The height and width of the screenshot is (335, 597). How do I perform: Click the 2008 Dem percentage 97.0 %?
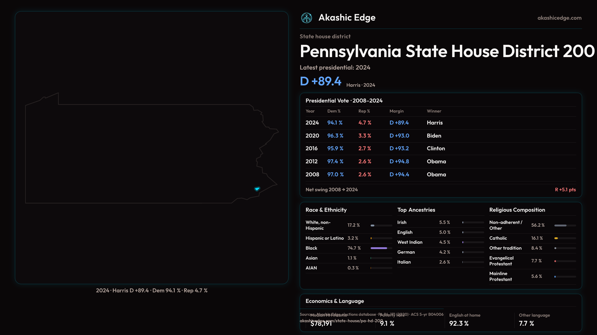click(335, 175)
